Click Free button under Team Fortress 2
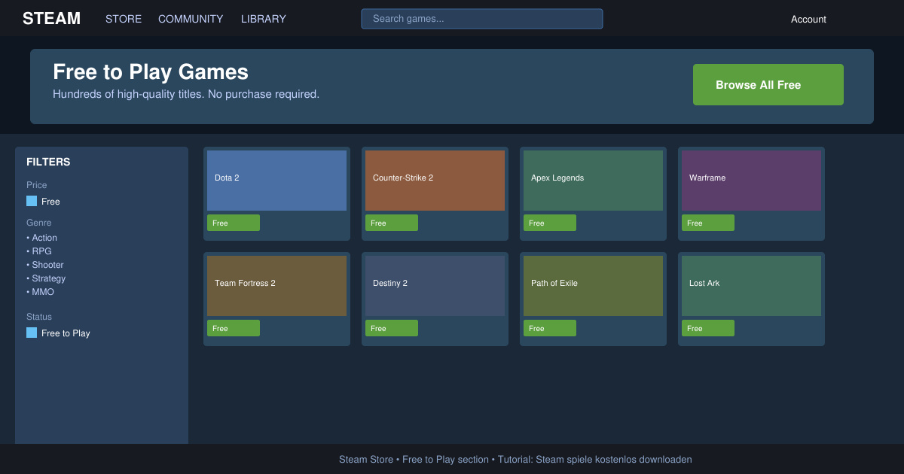The image size is (904, 474). pyautogui.click(x=234, y=328)
